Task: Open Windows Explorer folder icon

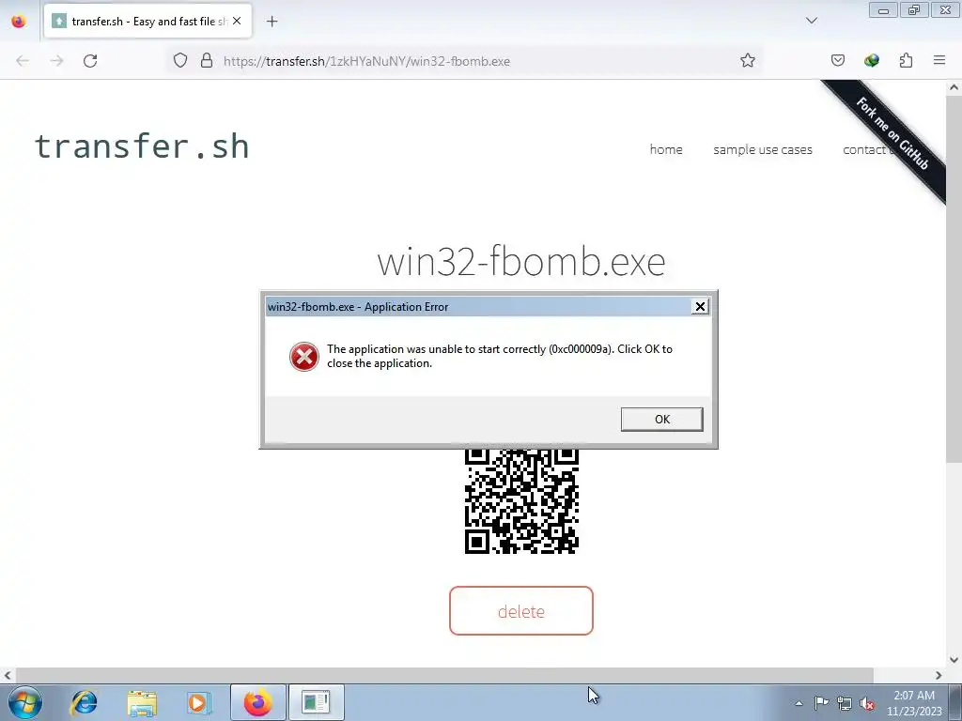Action: point(142,702)
